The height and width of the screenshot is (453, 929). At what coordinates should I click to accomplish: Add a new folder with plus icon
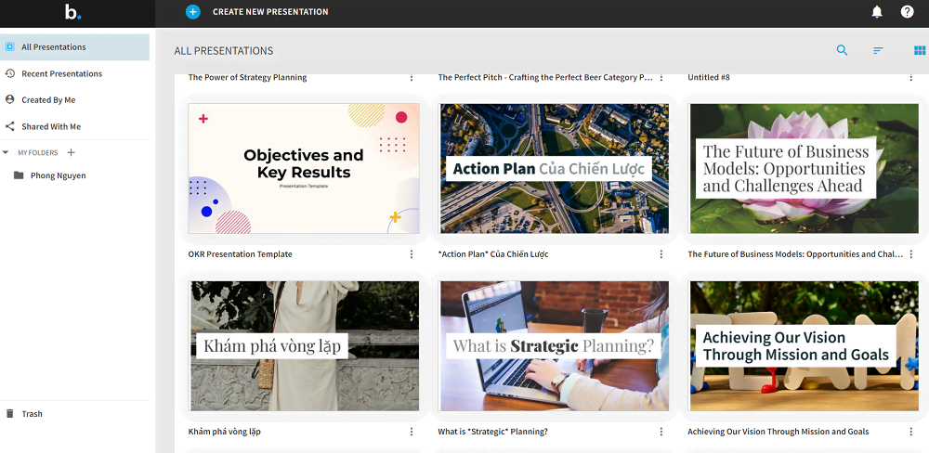[72, 152]
